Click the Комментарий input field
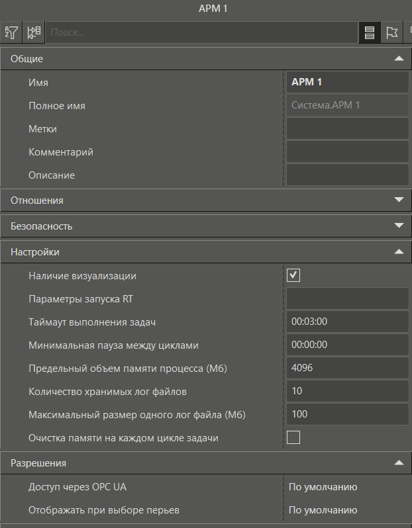Viewport: 412px width, 528px height. [348, 152]
